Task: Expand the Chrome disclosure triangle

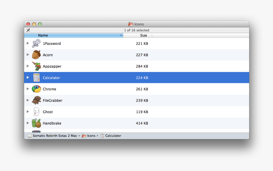Action: [x=28, y=89]
